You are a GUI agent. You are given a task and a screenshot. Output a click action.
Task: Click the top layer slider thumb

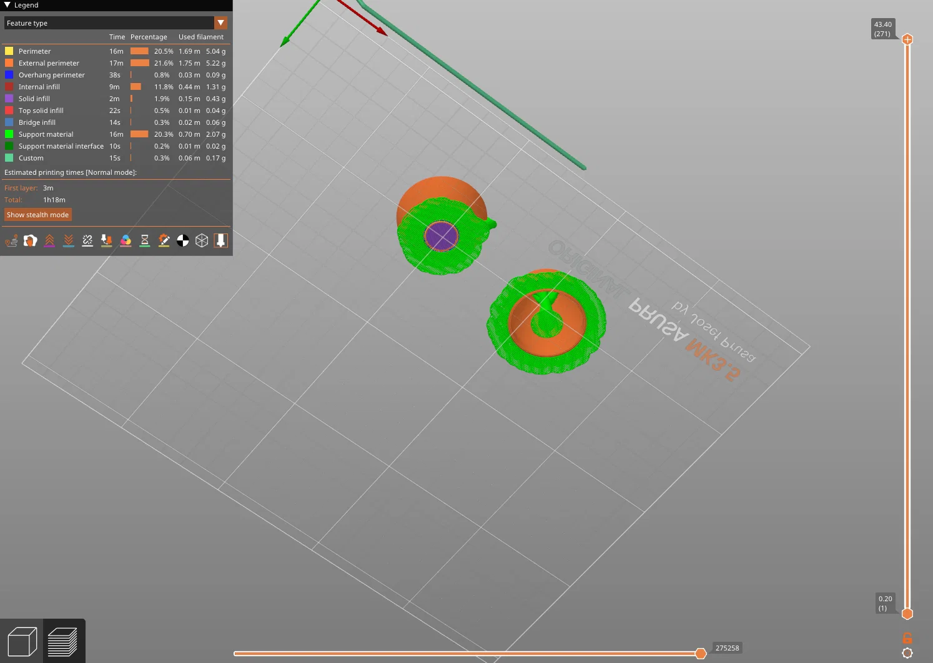click(907, 39)
